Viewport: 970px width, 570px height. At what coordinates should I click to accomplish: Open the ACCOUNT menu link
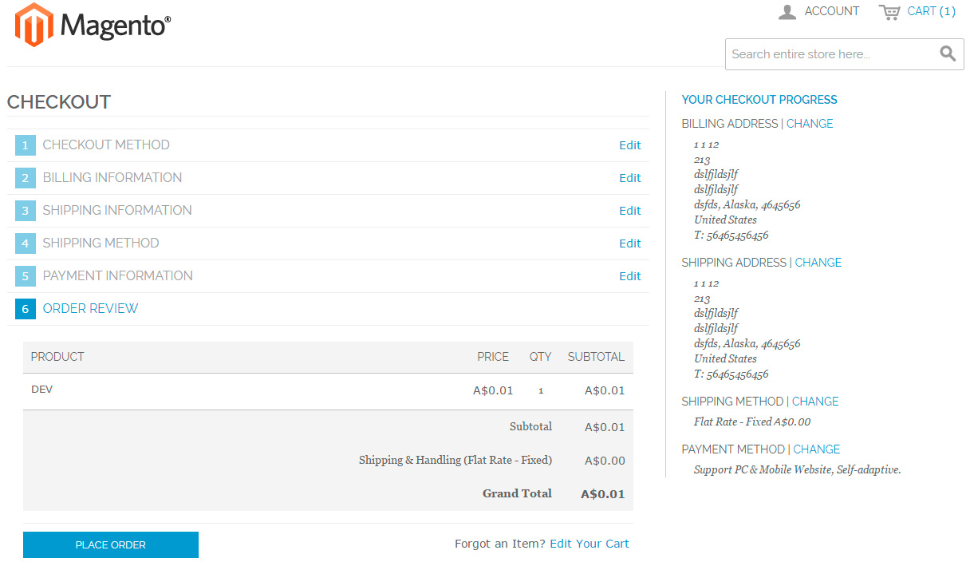tap(832, 11)
